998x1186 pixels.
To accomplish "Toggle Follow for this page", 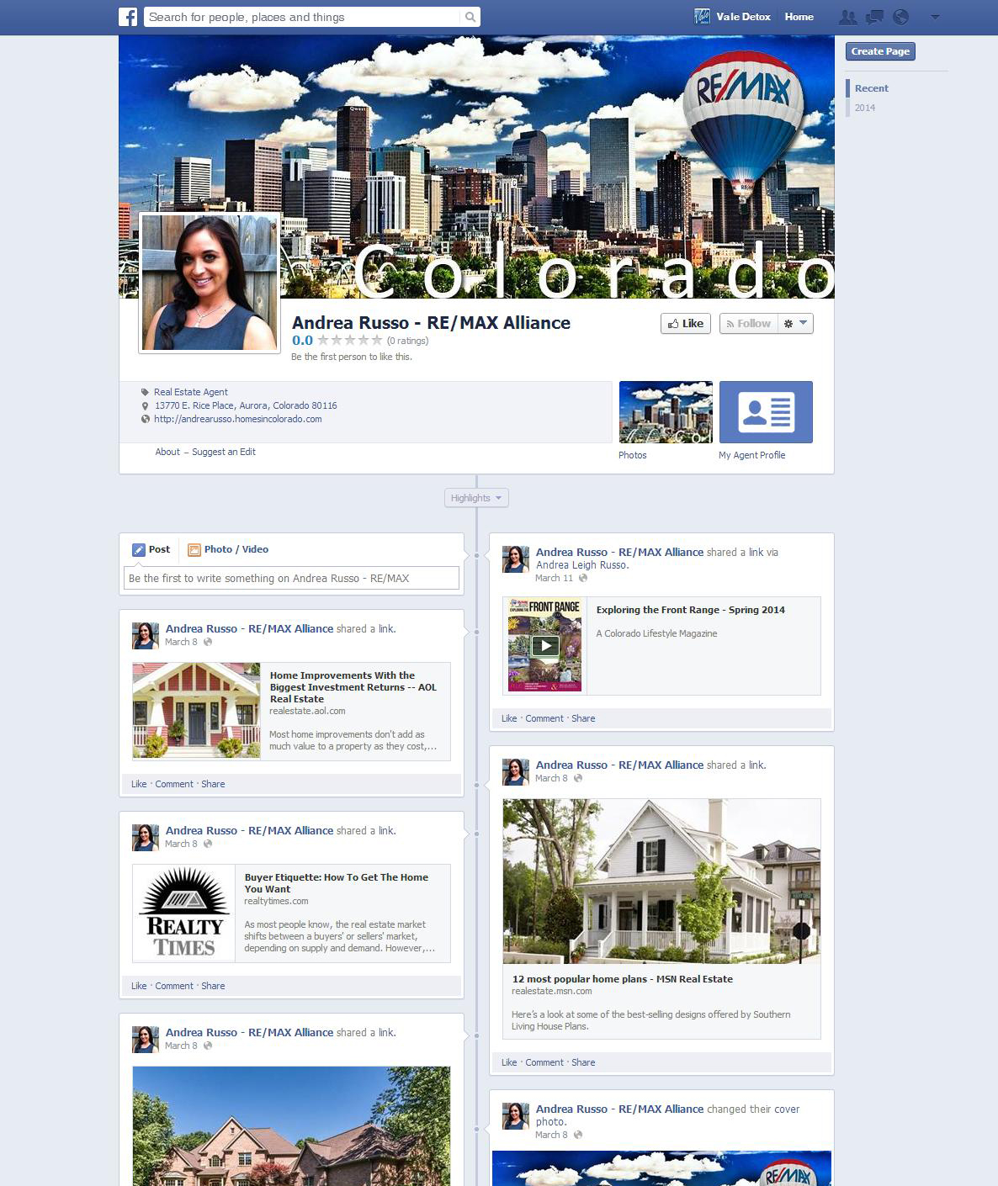I will click(x=748, y=324).
